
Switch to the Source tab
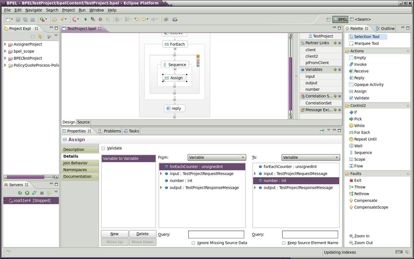point(84,122)
